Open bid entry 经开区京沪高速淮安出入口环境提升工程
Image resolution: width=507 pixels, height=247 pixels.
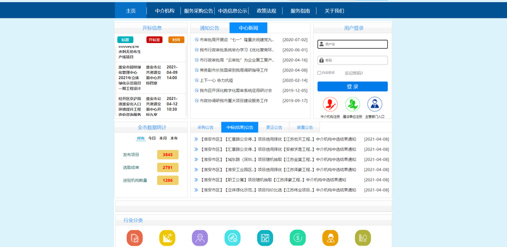[130, 106]
